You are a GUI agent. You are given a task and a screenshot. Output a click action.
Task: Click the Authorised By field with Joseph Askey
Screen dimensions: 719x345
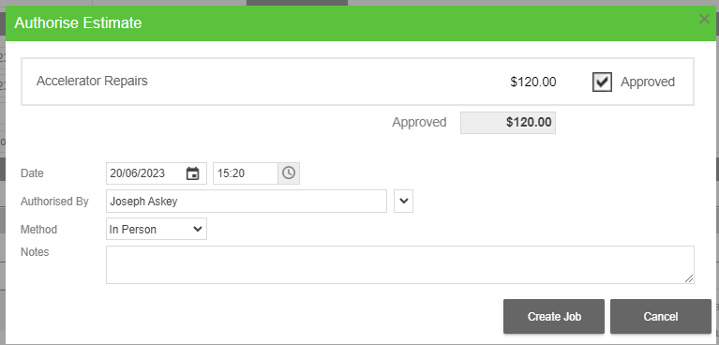[247, 201]
